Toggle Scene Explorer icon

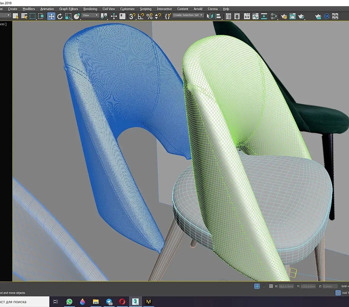click(x=228, y=16)
